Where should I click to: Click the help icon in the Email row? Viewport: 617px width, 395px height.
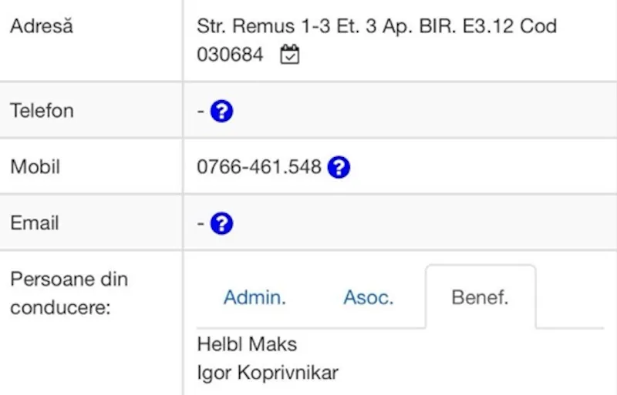pos(221,223)
